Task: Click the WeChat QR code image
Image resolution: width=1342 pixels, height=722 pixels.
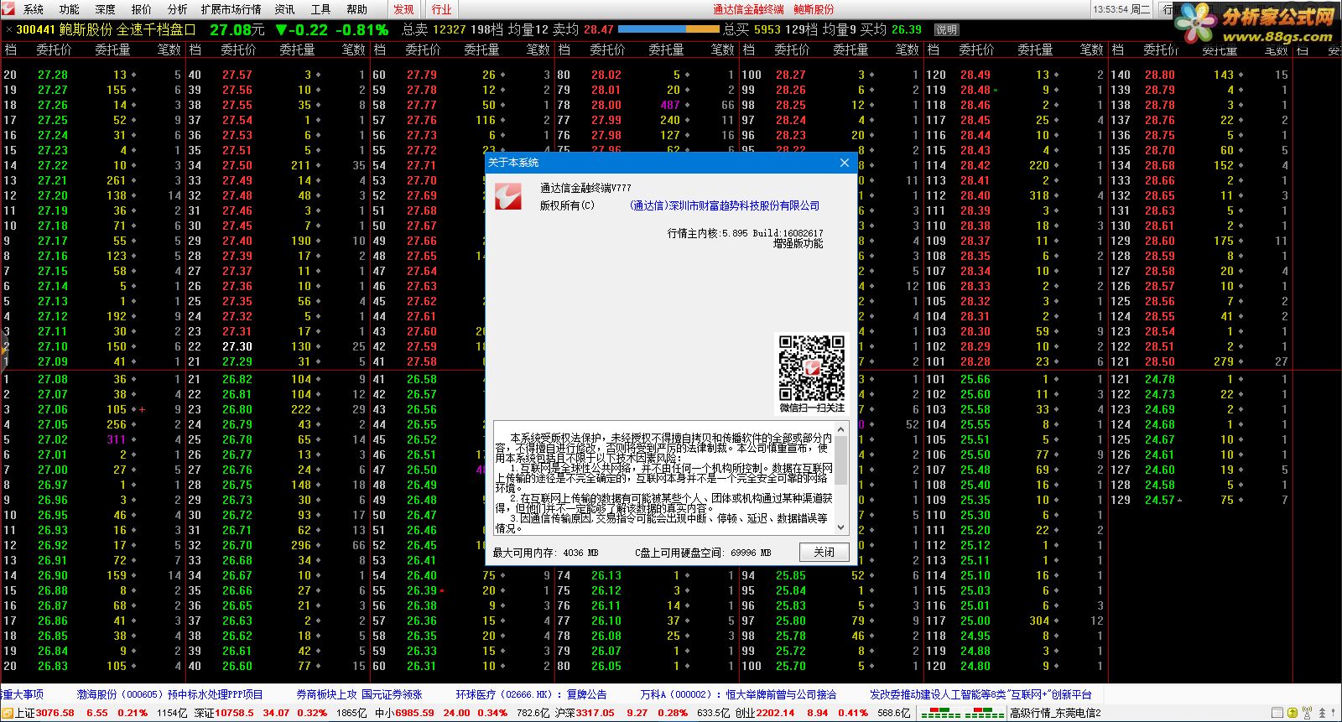Action: (811, 368)
